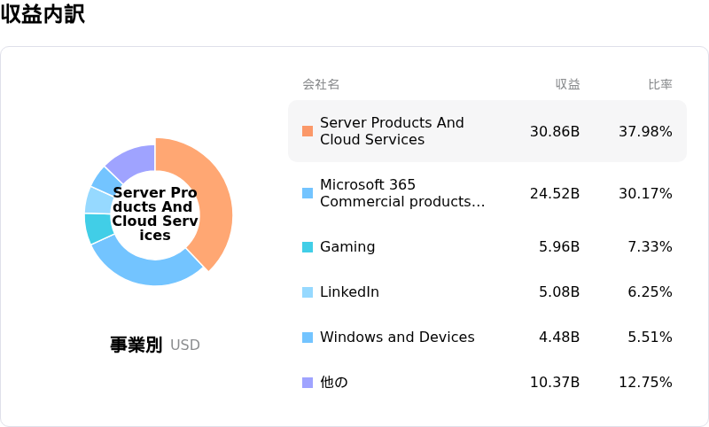Click the purple 他の legend swatch
Viewport: 709px width, 427px height.
pyautogui.click(x=308, y=383)
